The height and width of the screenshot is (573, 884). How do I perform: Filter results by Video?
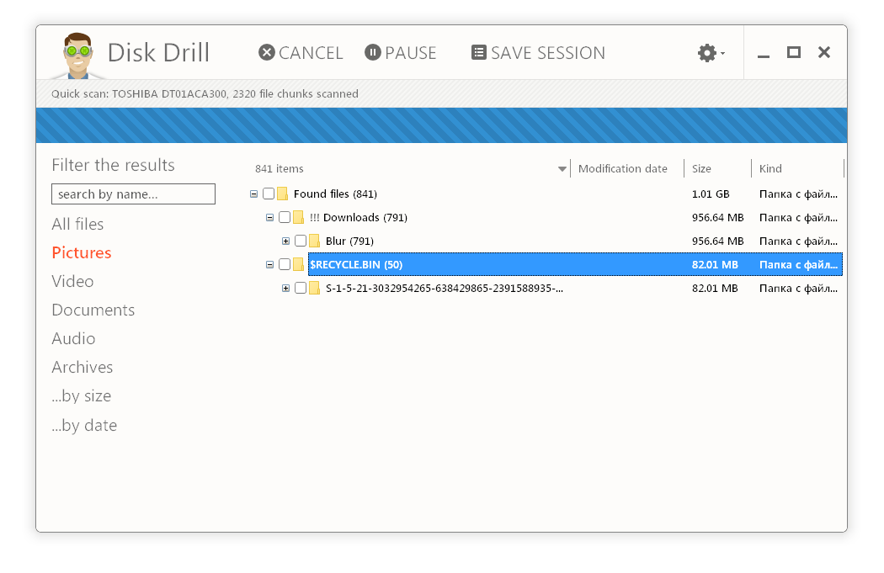[x=72, y=282]
